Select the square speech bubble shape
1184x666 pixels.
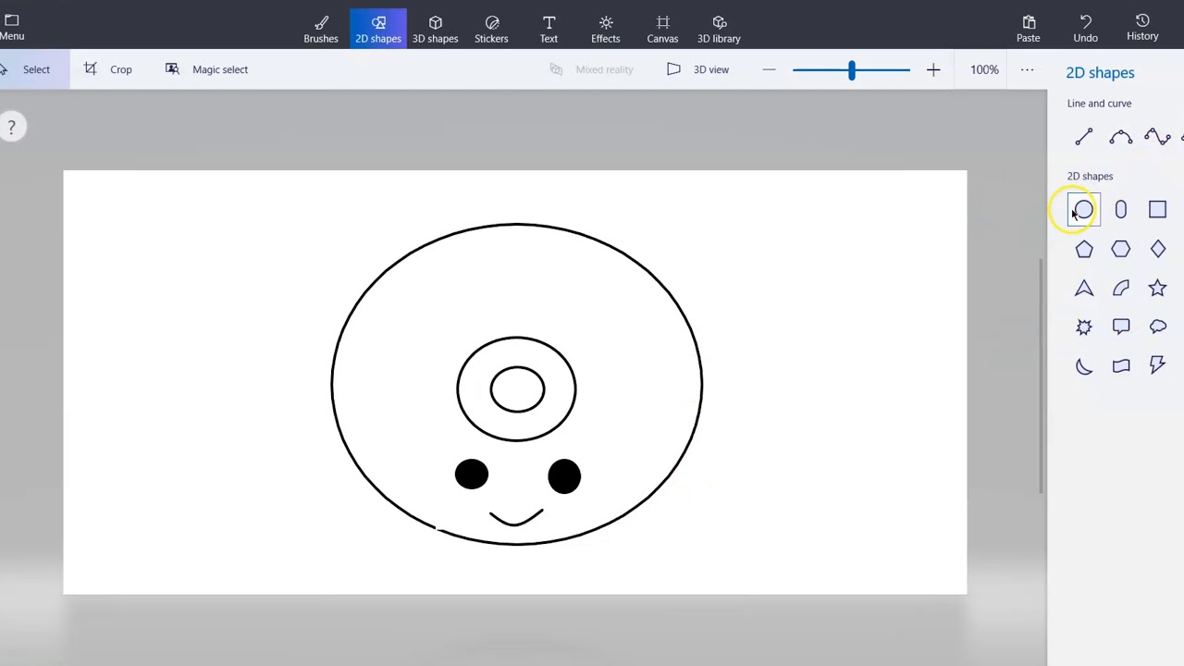click(1121, 327)
